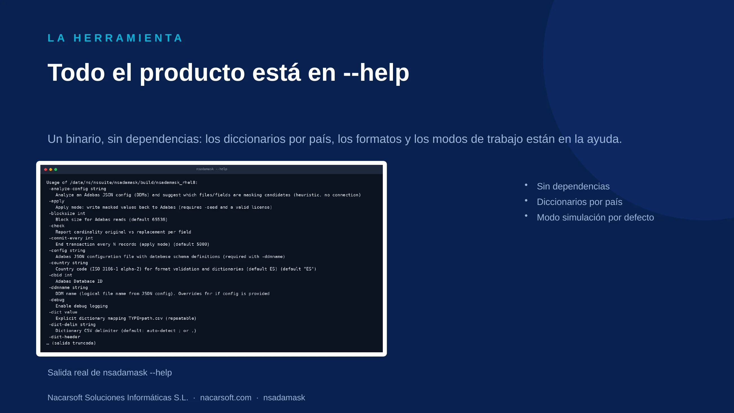Click the yellow minimize dot in terminal

pos(51,169)
